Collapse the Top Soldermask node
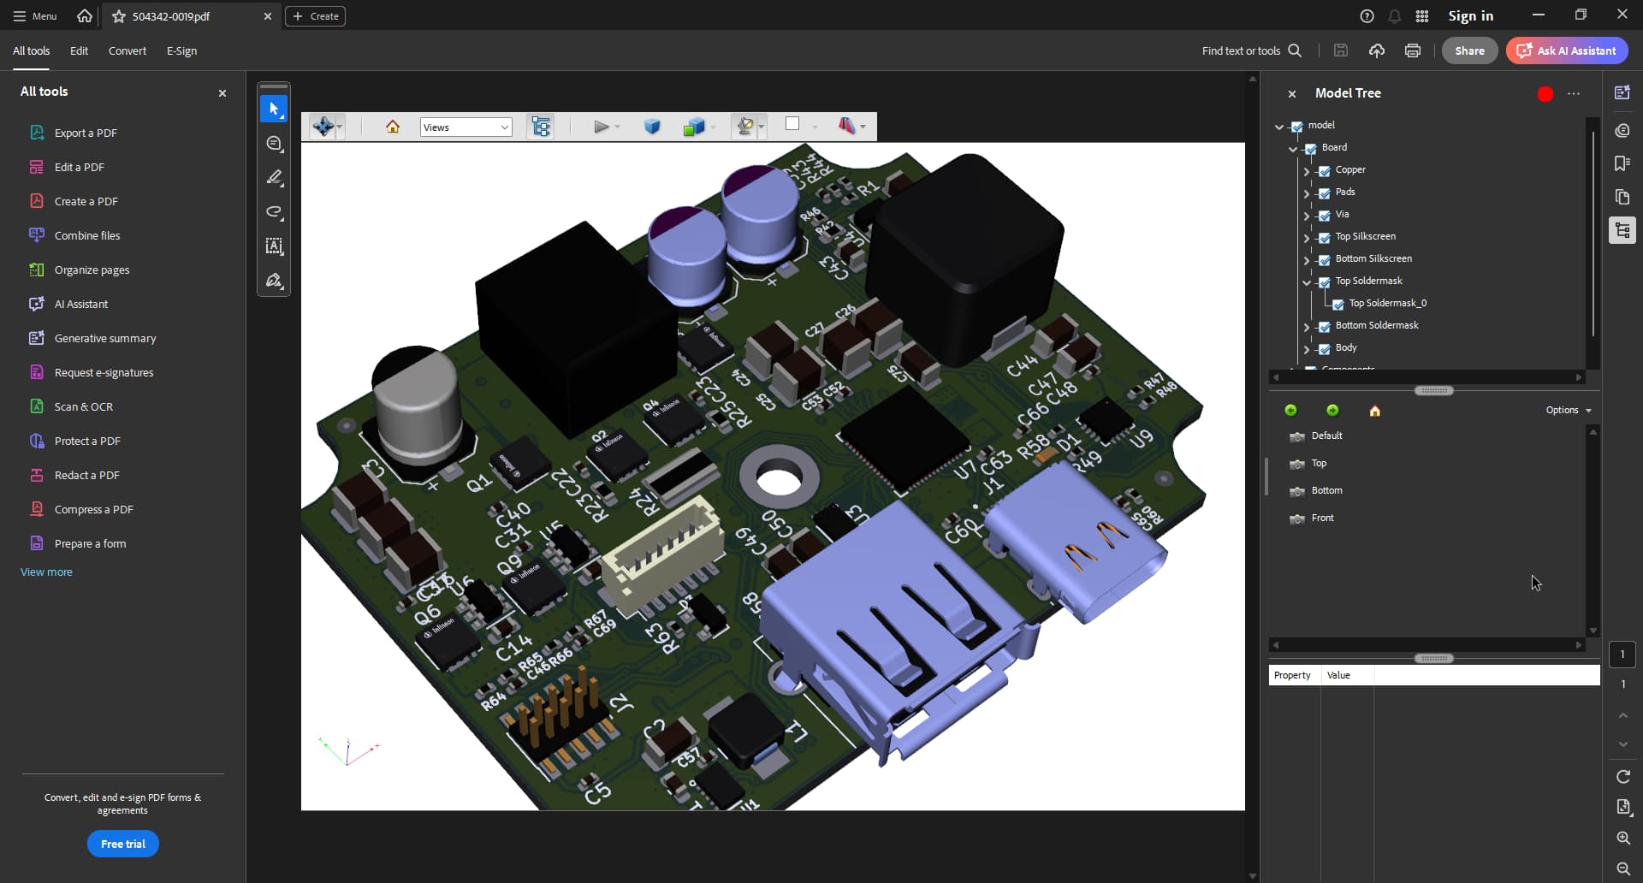Image resolution: width=1643 pixels, height=883 pixels. click(x=1307, y=281)
